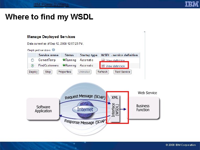Screen dimensions: 200x150
Task: Refresh the deployed services list
Action: pyautogui.click(x=102, y=72)
